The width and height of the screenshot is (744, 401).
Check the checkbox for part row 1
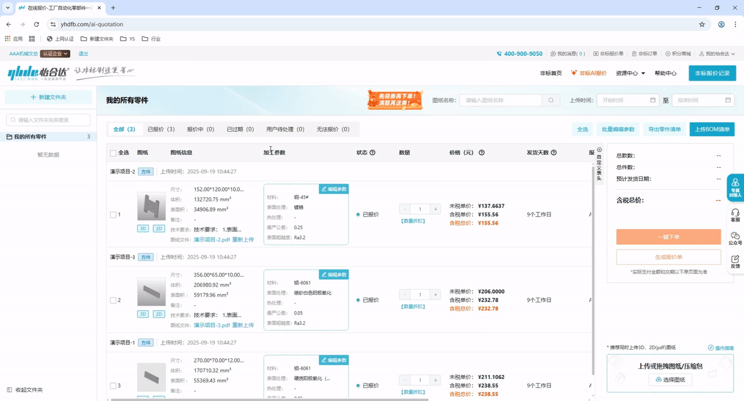(x=113, y=215)
